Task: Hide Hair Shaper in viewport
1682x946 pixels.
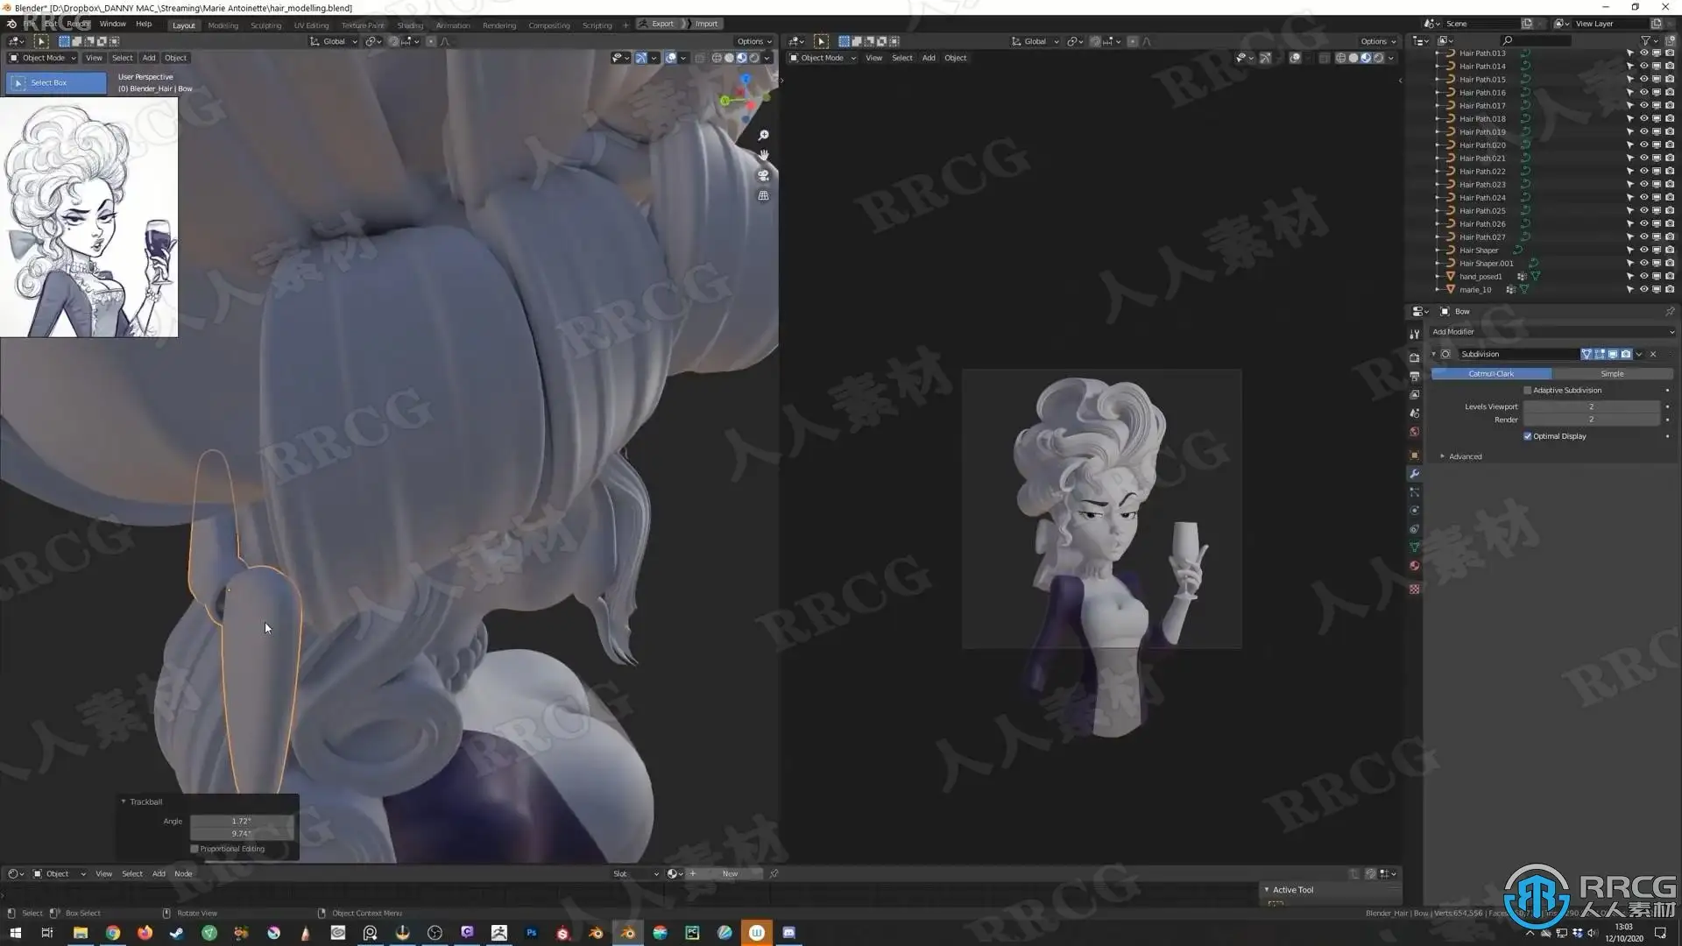Action: pyautogui.click(x=1643, y=251)
